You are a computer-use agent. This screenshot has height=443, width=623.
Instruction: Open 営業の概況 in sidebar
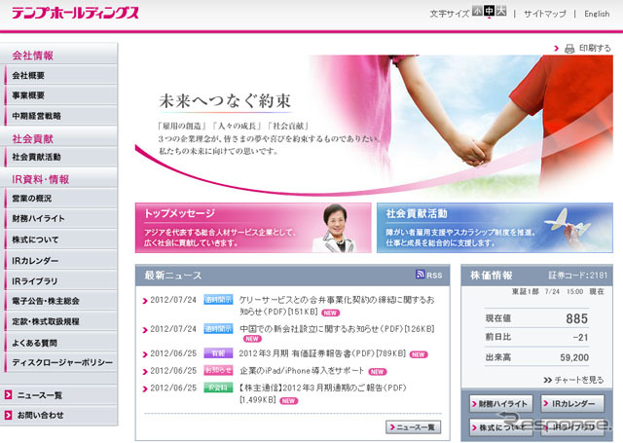pyautogui.click(x=60, y=198)
